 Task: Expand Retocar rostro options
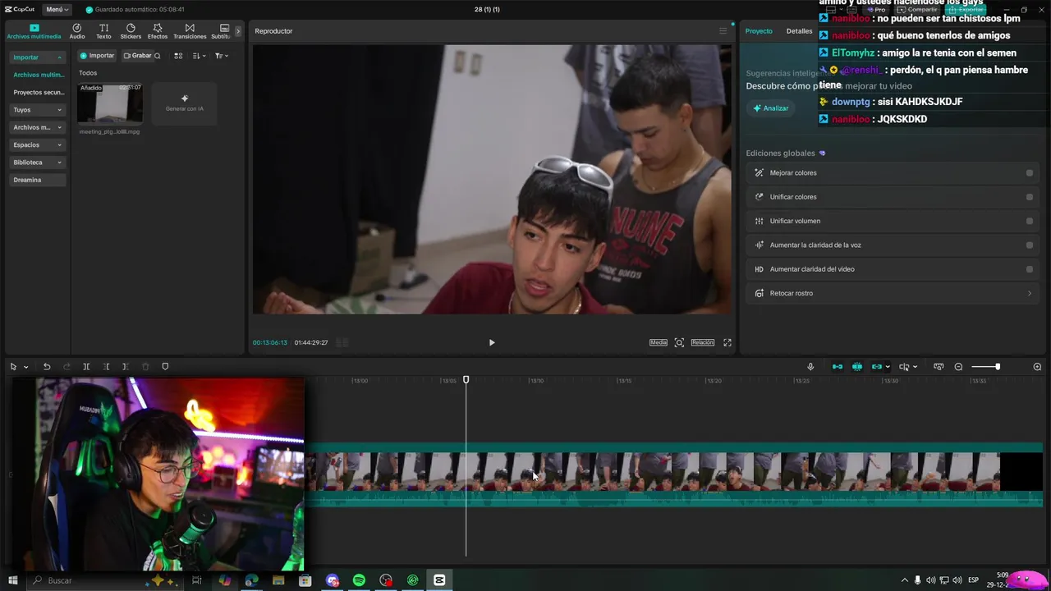point(1030,293)
